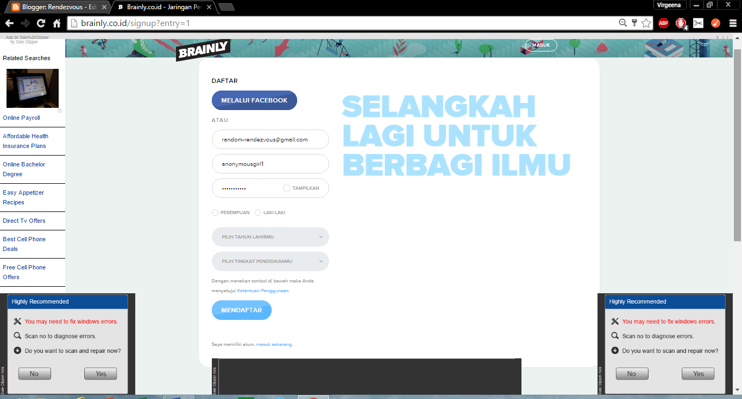742x399 pixels.
Task: Click No in the left-hand Highly Recommended popup
Action: [34, 374]
